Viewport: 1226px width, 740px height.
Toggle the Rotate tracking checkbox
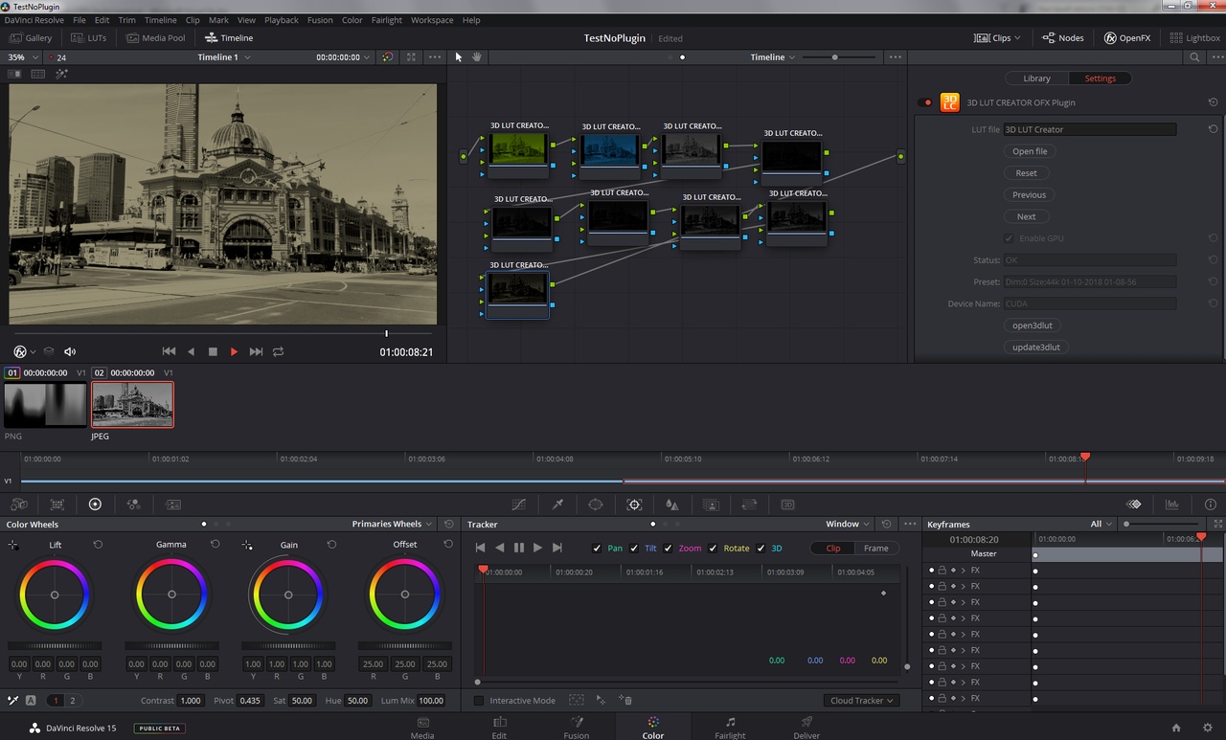713,549
